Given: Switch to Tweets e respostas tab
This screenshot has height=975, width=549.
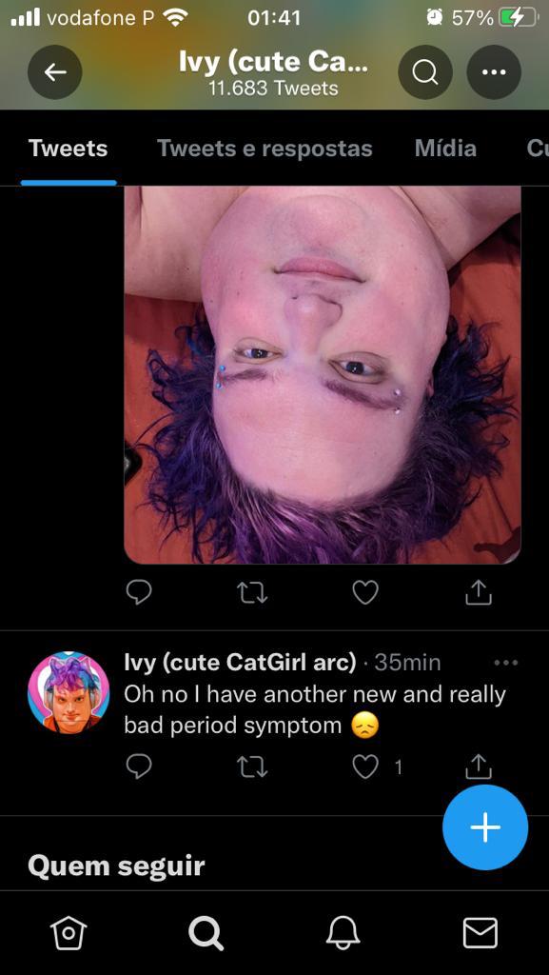Looking at the screenshot, I should [265, 149].
